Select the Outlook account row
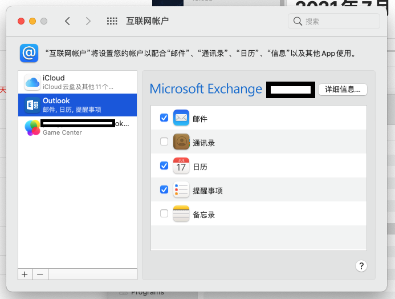Image resolution: width=395 pixels, height=299 pixels. click(78, 105)
